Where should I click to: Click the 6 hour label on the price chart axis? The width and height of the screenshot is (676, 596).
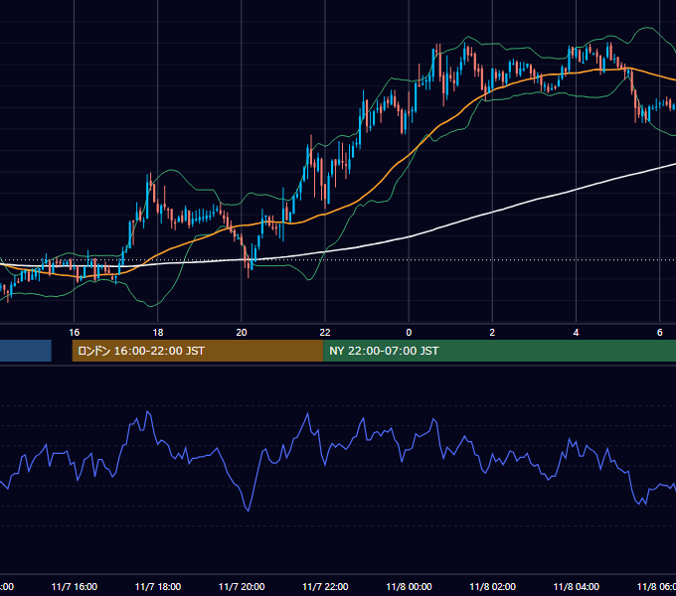pyautogui.click(x=660, y=333)
